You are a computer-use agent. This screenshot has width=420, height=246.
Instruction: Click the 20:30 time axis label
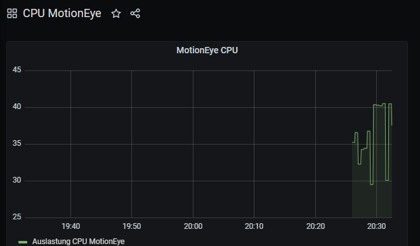point(376,226)
